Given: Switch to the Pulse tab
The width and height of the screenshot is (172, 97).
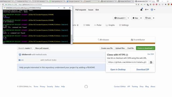Looking at the screenshot, I should pos(98,25).
